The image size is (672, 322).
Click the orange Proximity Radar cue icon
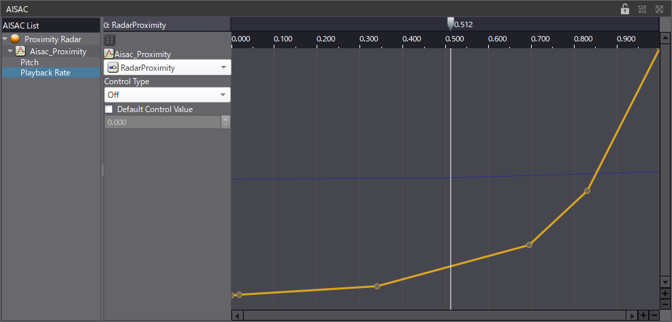(x=16, y=39)
